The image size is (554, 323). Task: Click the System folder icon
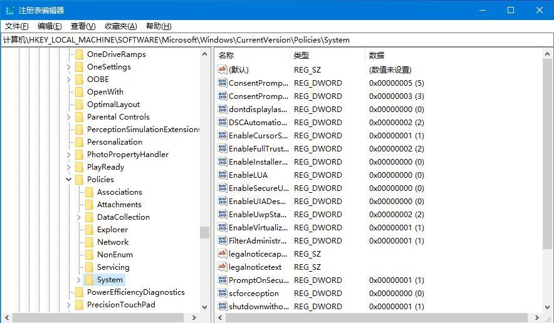pos(90,280)
